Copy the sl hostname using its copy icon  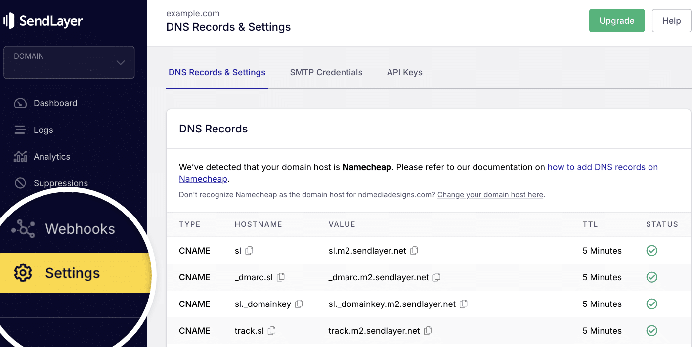[x=250, y=251]
